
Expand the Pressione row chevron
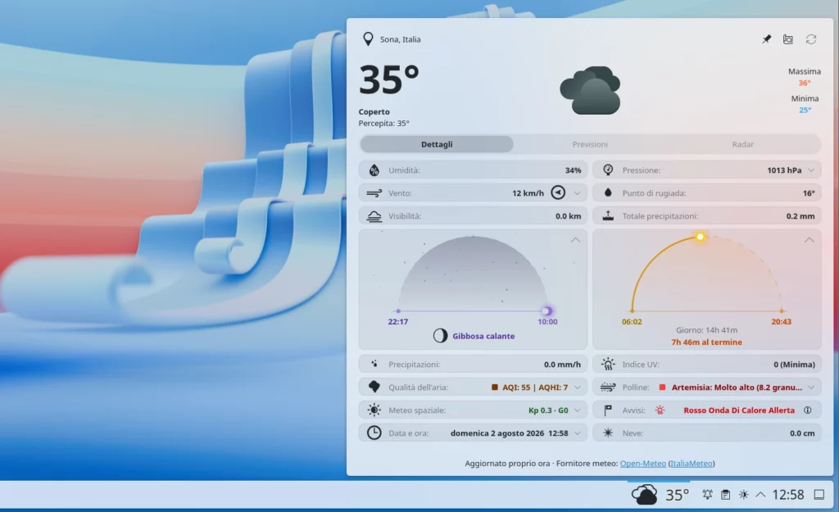coord(811,170)
